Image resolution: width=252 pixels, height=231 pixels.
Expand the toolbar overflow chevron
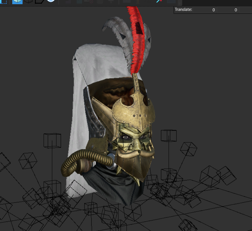click(180, 3)
